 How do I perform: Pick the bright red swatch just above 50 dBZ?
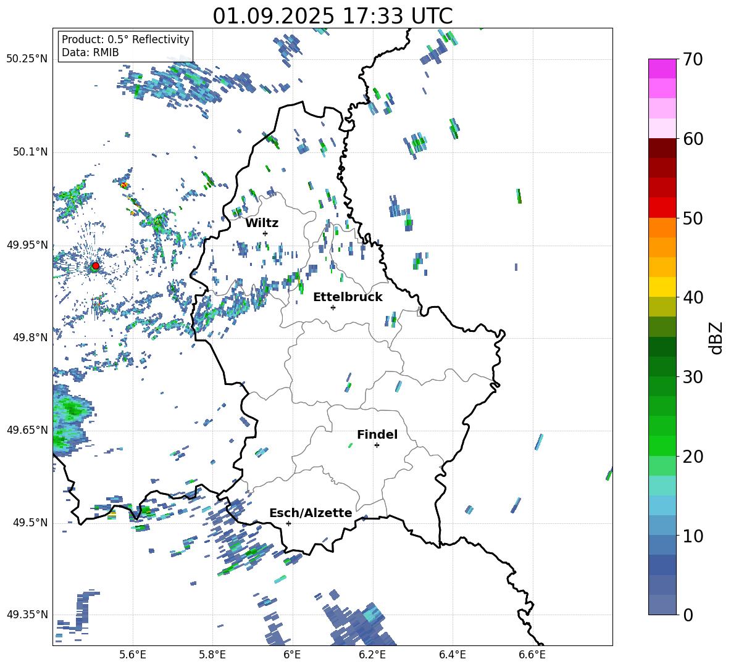point(662,208)
